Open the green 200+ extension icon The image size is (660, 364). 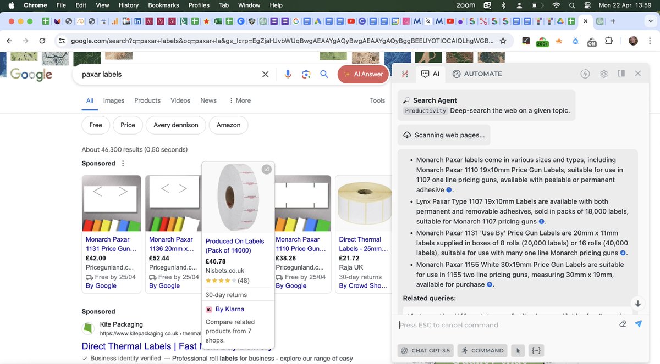pos(542,41)
